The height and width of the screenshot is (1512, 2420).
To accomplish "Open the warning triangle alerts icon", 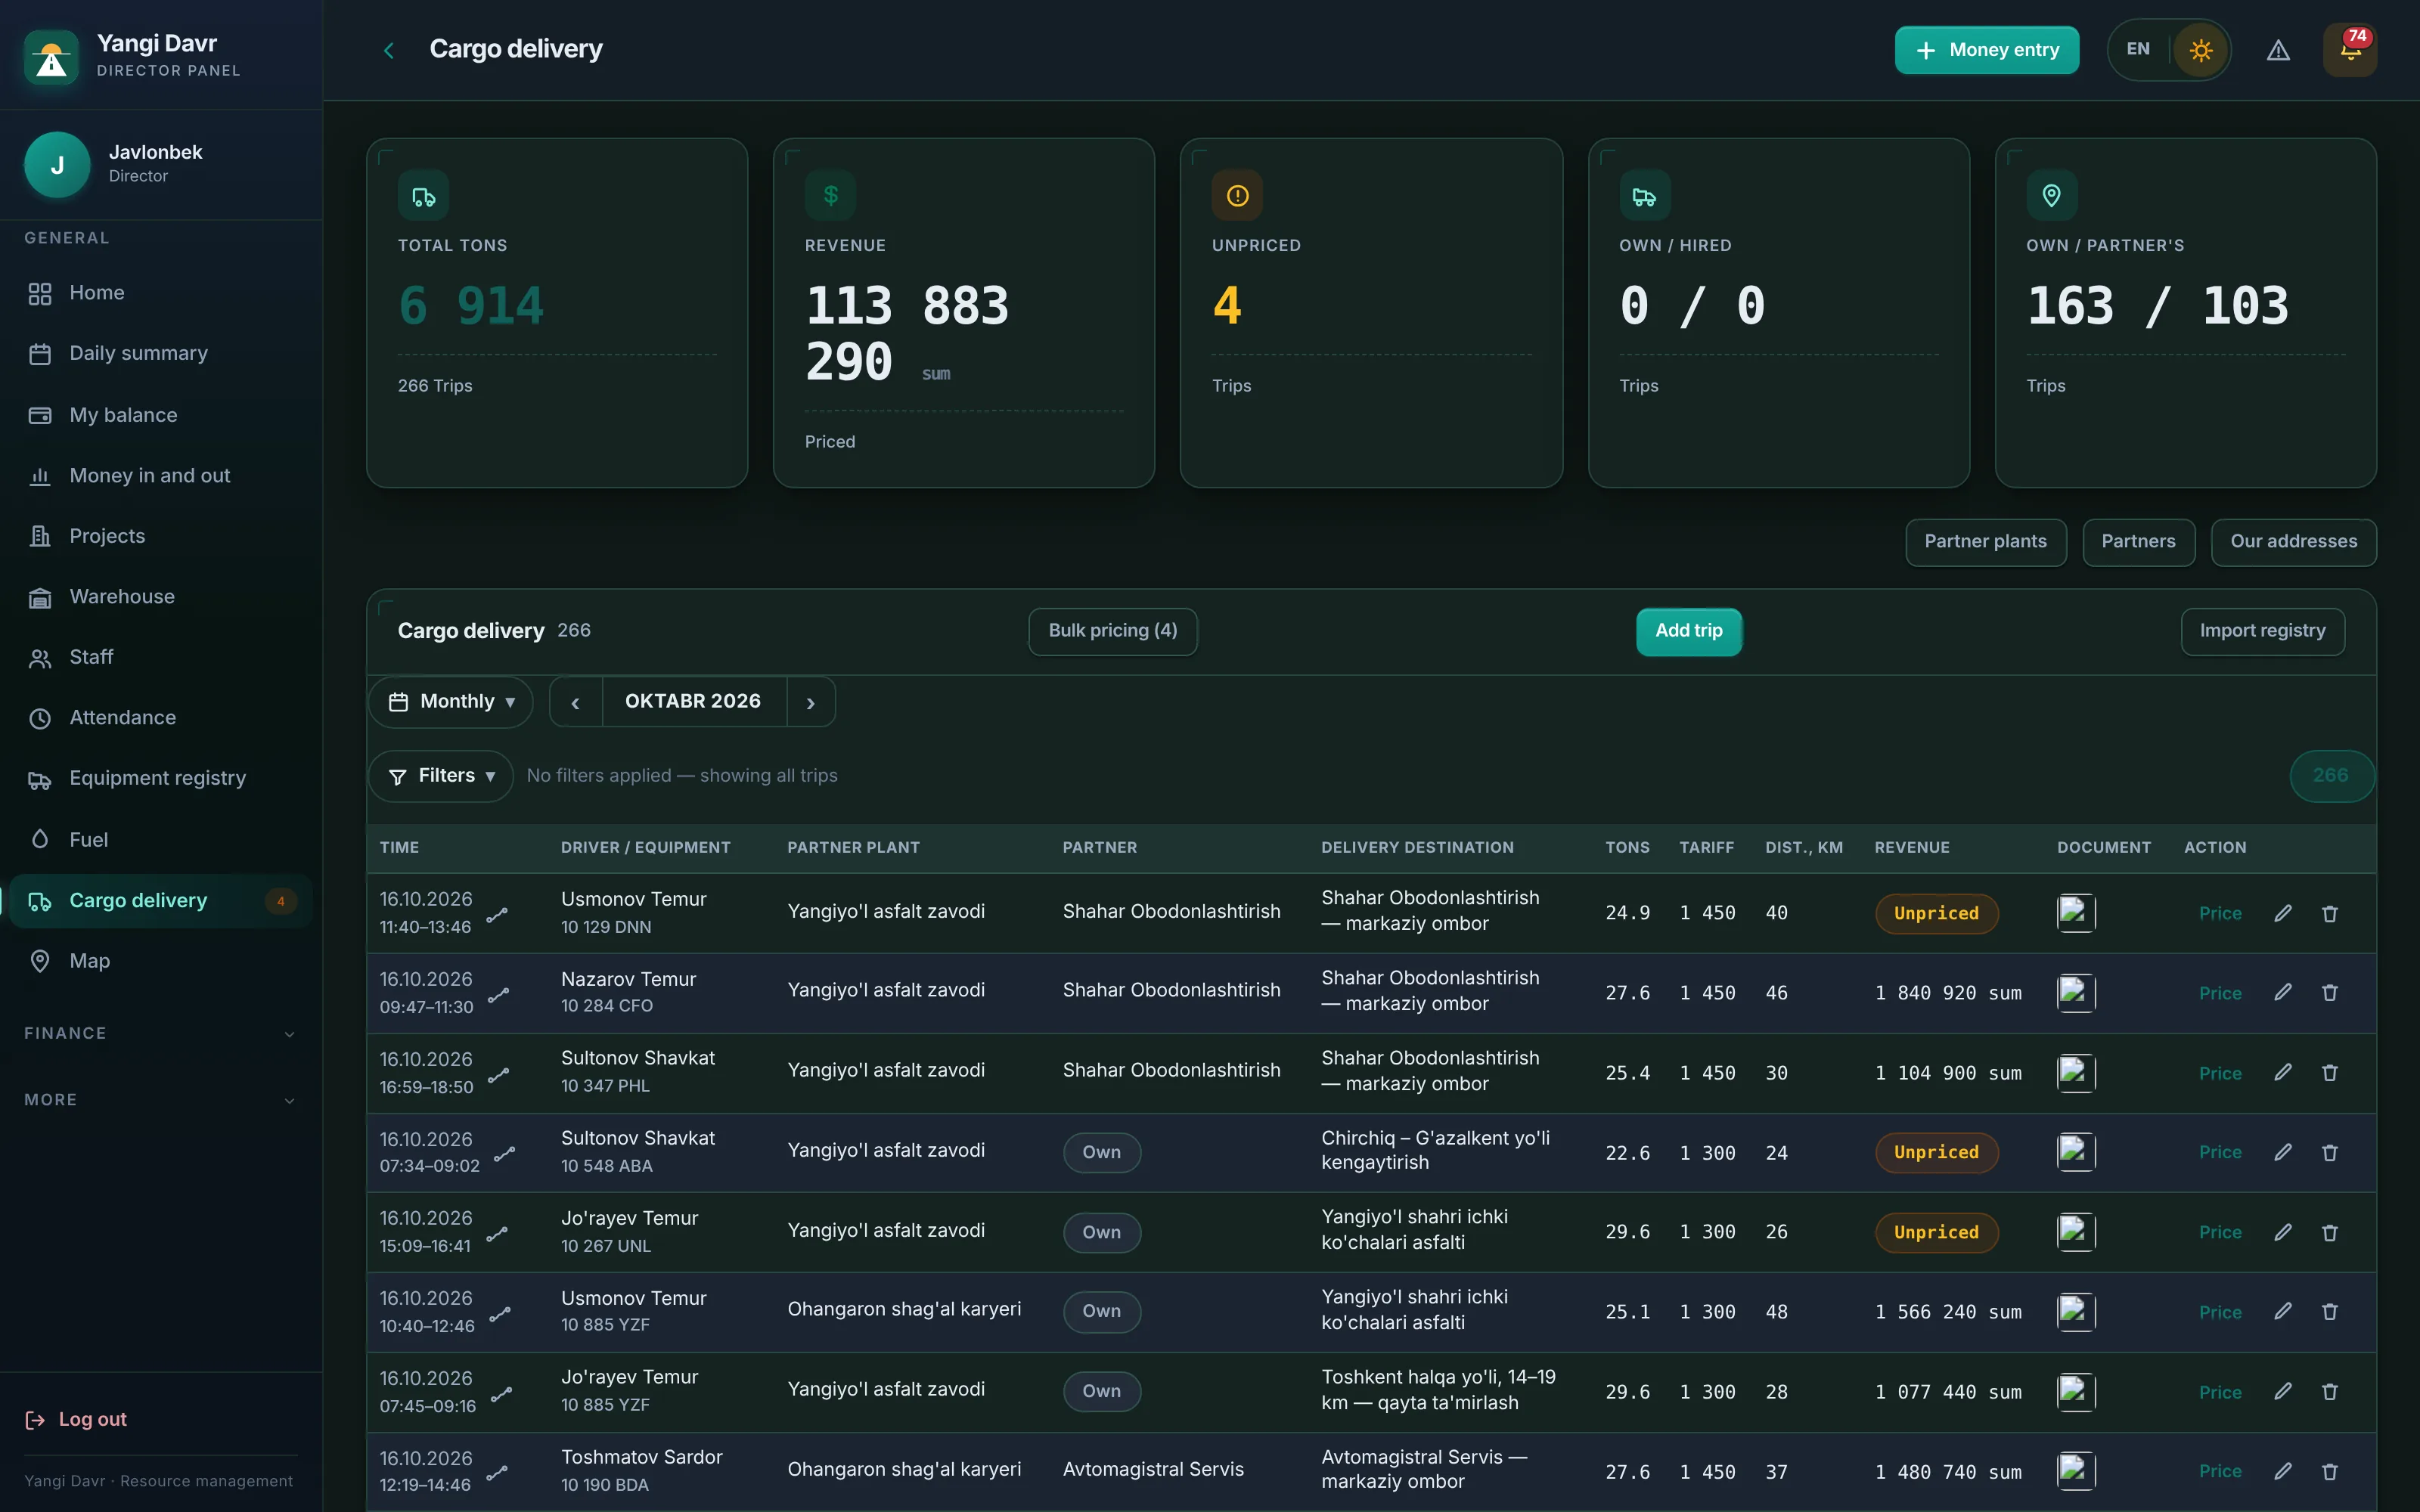I will click(x=2278, y=50).
